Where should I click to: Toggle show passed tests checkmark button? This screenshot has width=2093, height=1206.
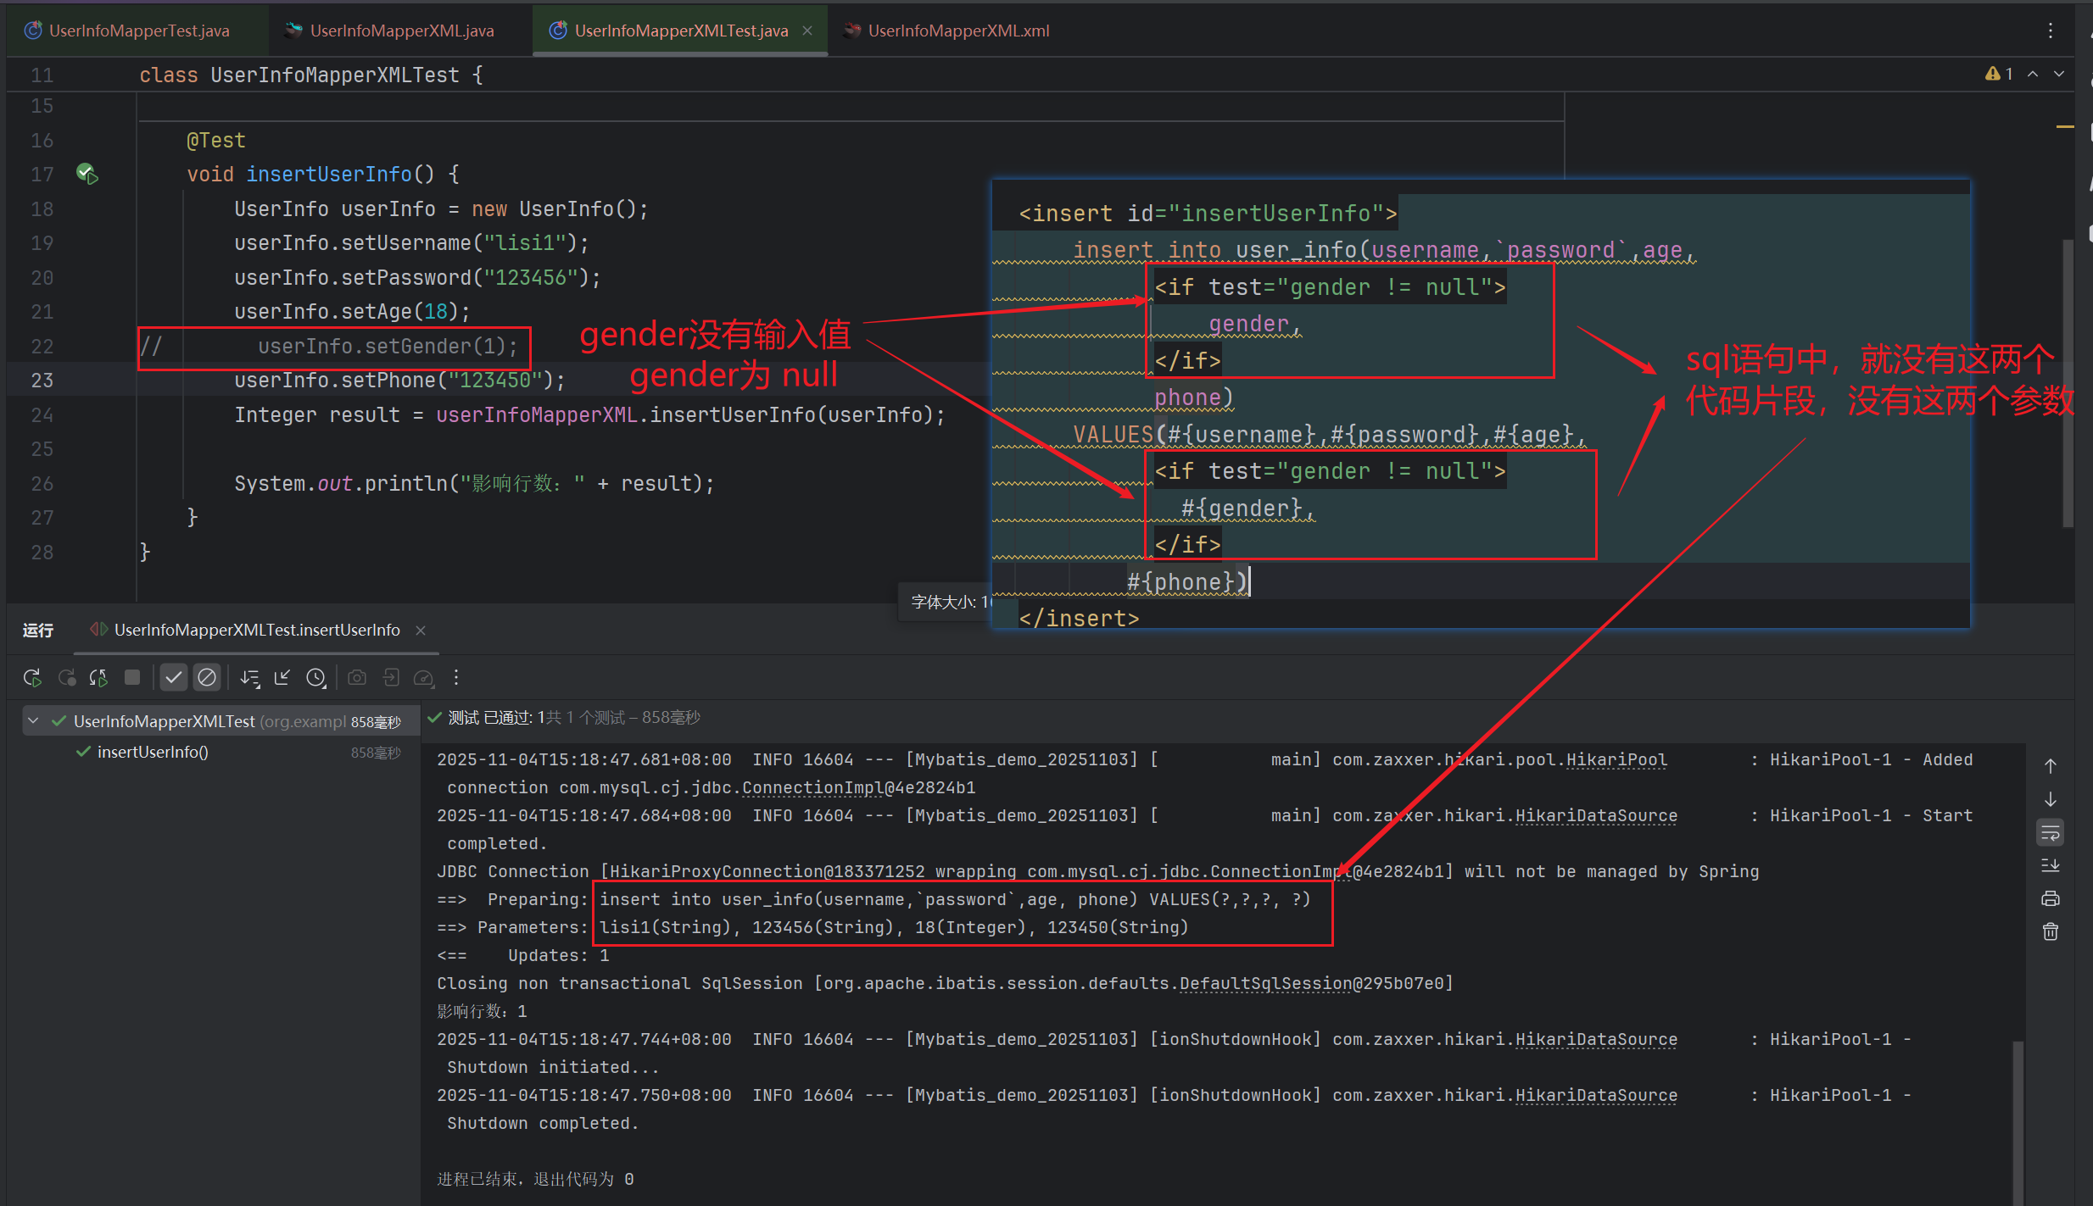click(173, 678)
